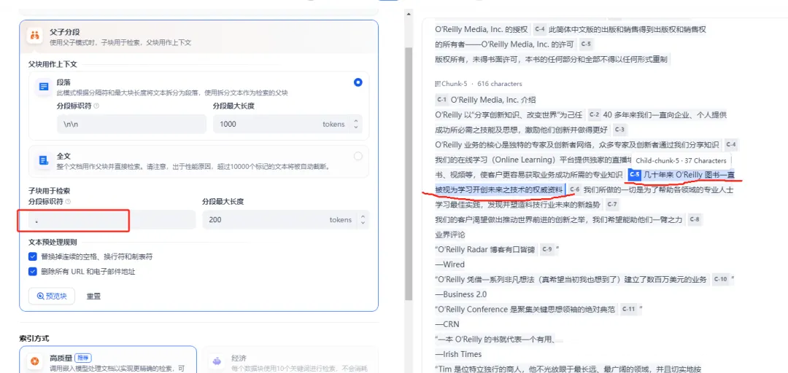Click the 推荐 badge next to 高质量
The height and width of the screenshot is (373, 788).
(83, 358)
